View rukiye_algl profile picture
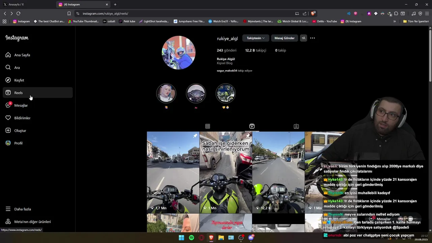Screen dimensions: 432x243 point(179,53)
